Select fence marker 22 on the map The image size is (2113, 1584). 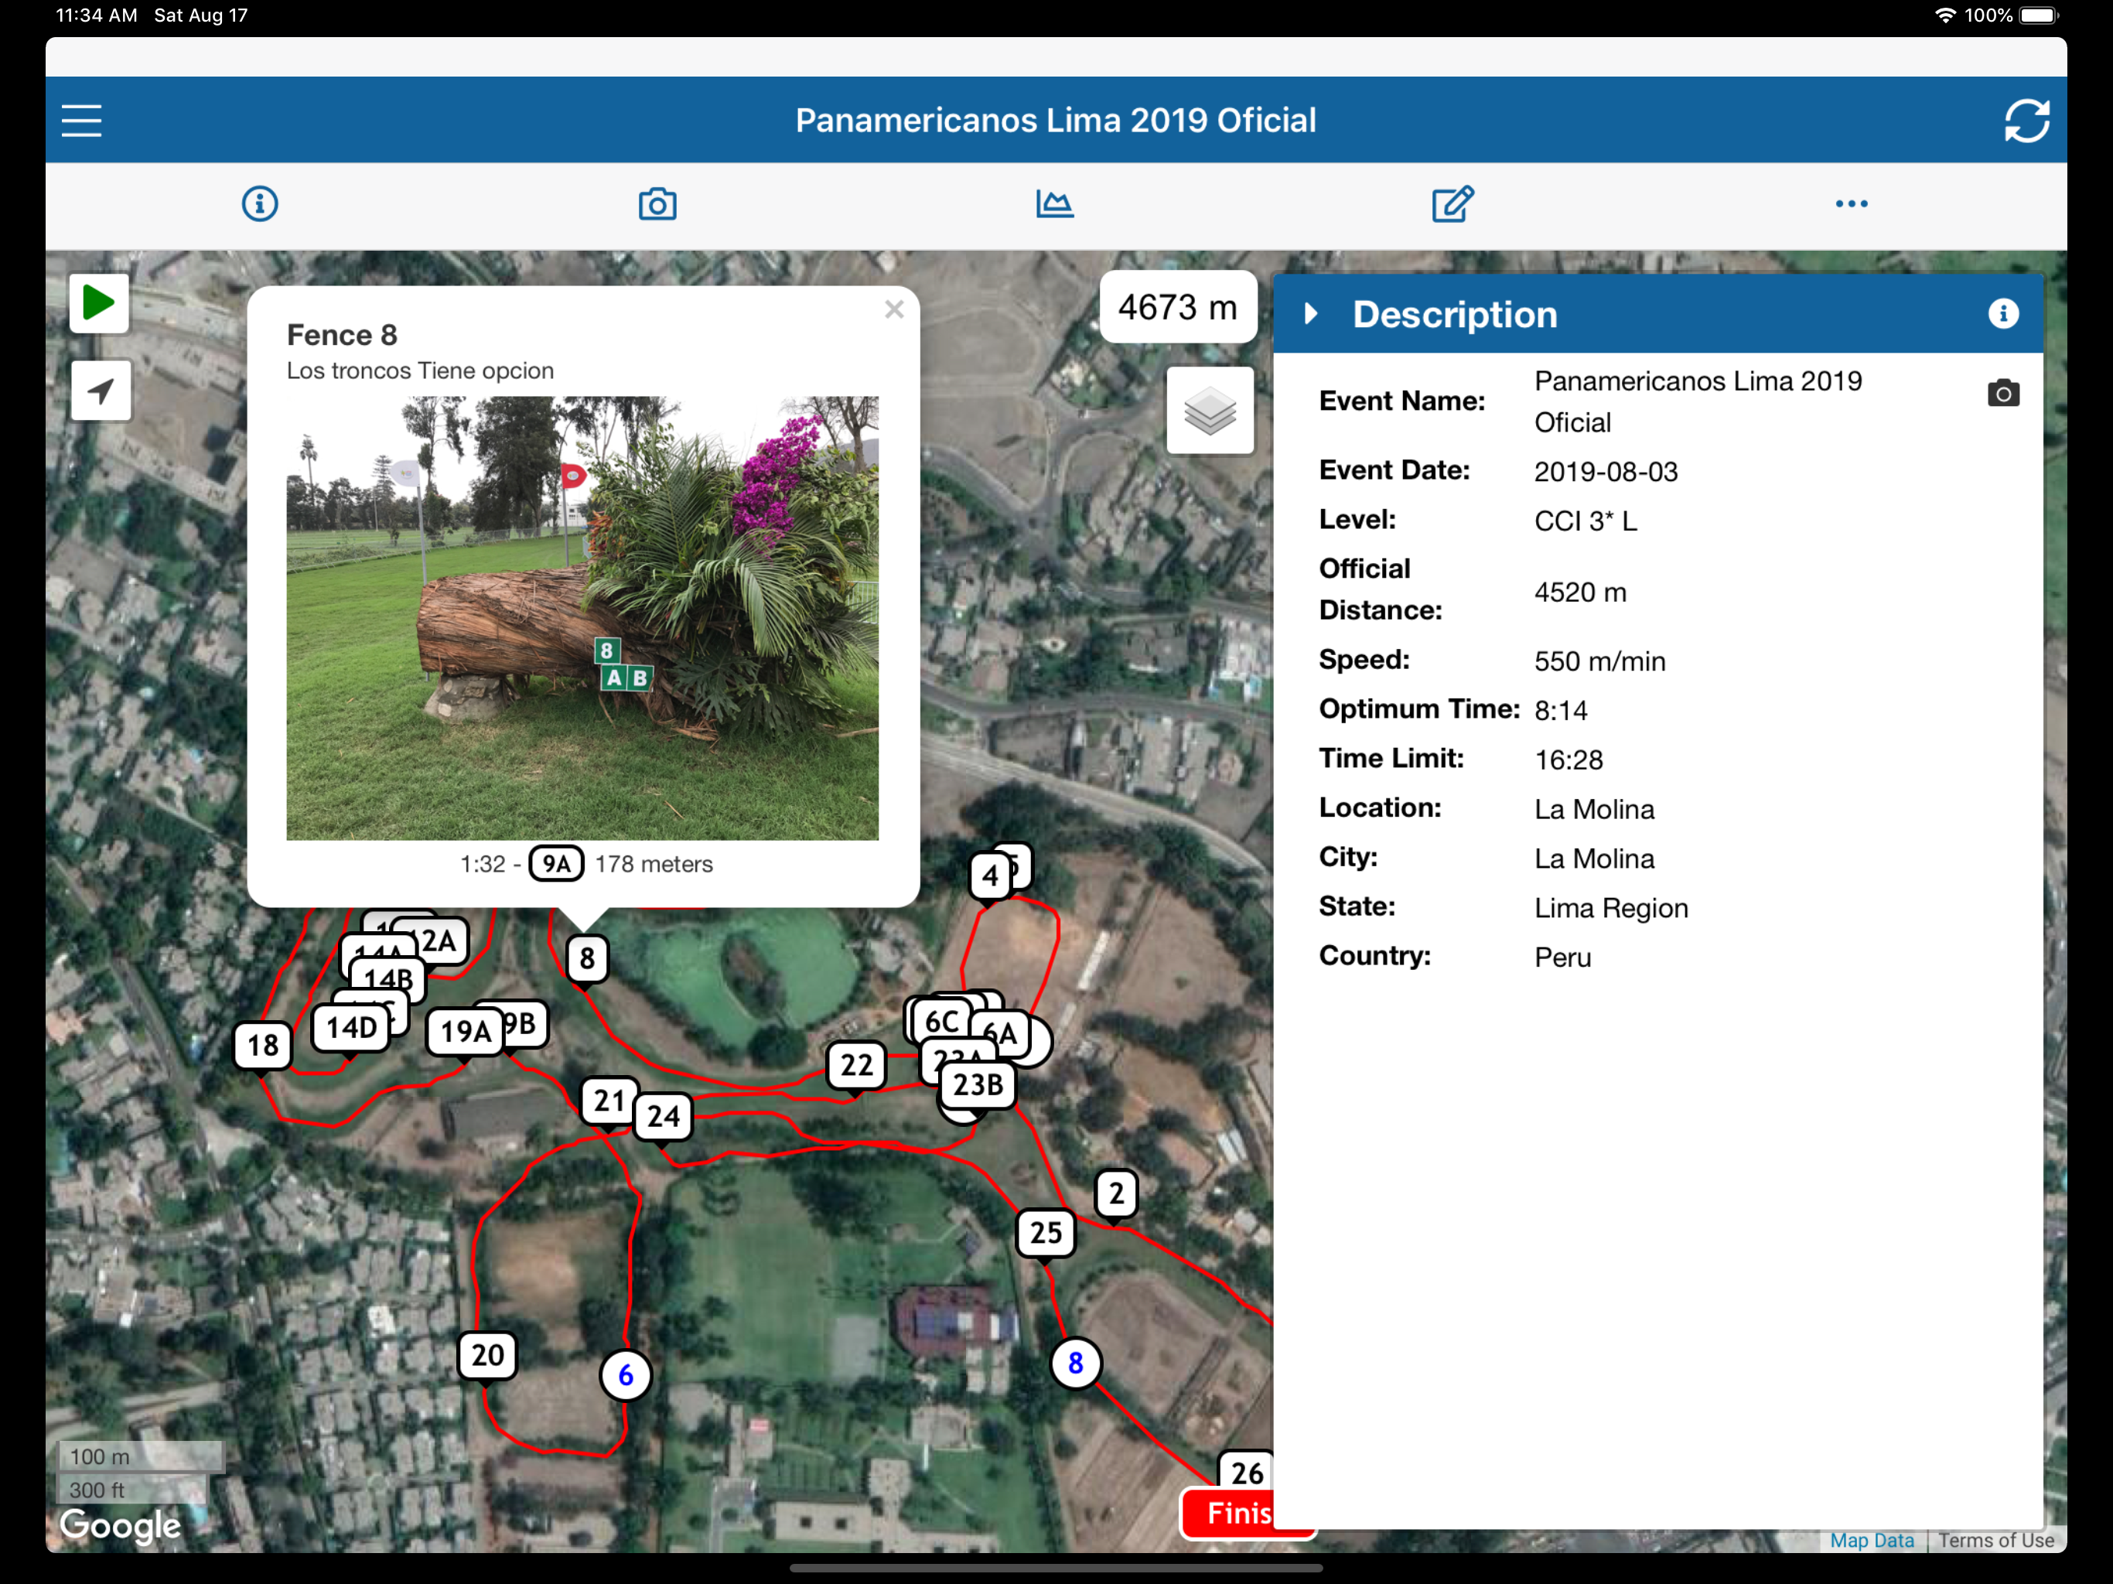tap(856, 1065)
